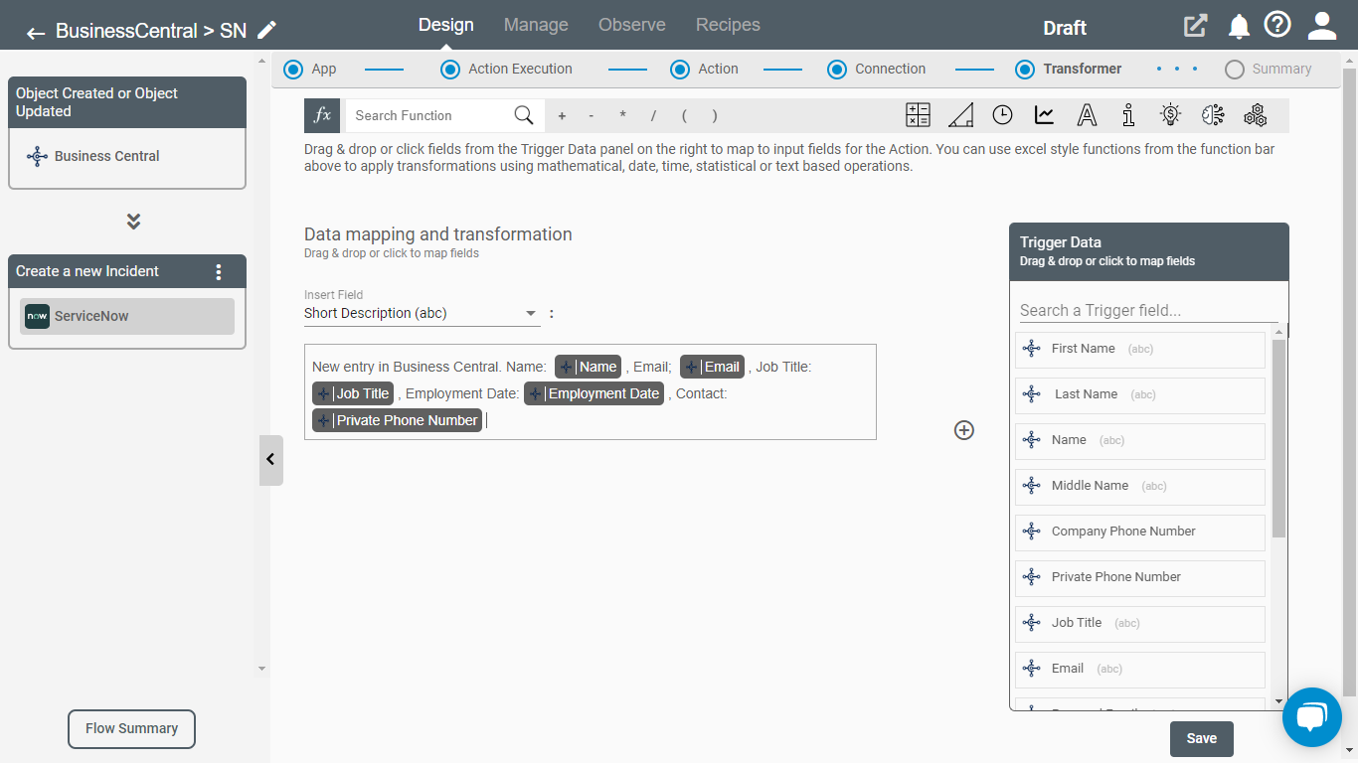This screenshot has height=763, width=1358.
Task: Select the Name trigger field in list
Action: [1140, 440]
